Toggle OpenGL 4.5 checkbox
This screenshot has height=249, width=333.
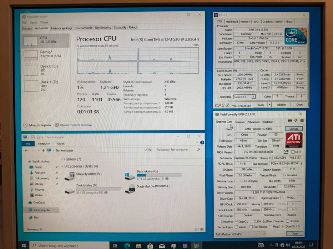pyautogui.click(x=283, y=226)
